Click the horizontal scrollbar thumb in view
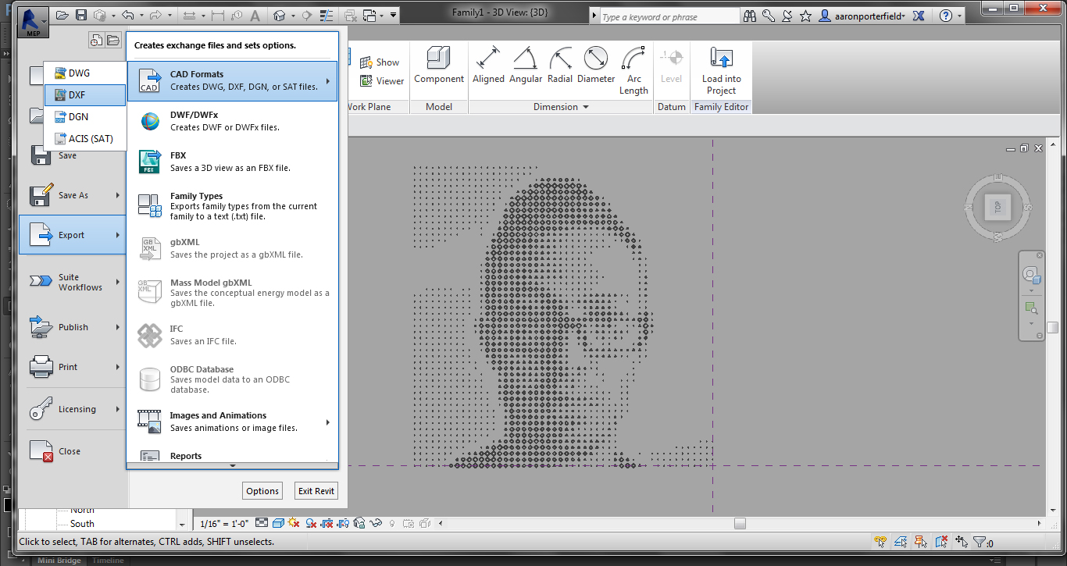The height and width of the screenshot is (566, 1067). [740, 523]
